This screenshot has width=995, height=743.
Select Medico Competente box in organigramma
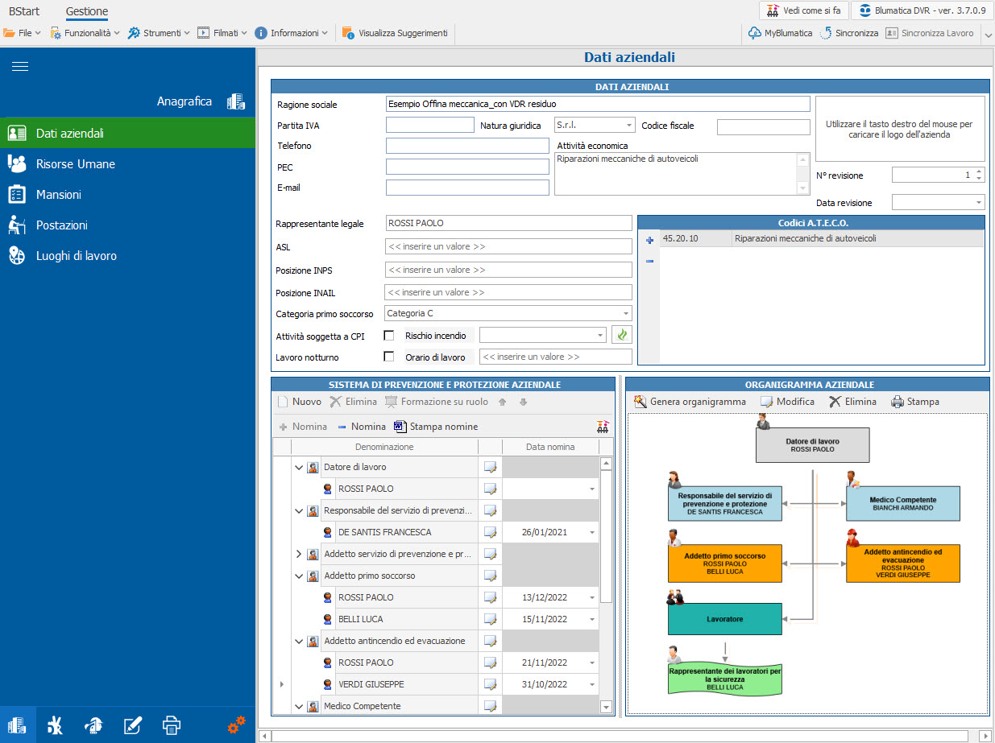(902, 504)
